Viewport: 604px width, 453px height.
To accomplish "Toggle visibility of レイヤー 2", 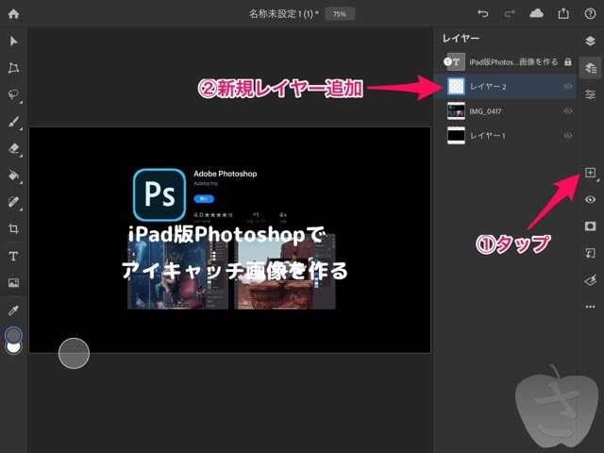I will tap(568, 86).
